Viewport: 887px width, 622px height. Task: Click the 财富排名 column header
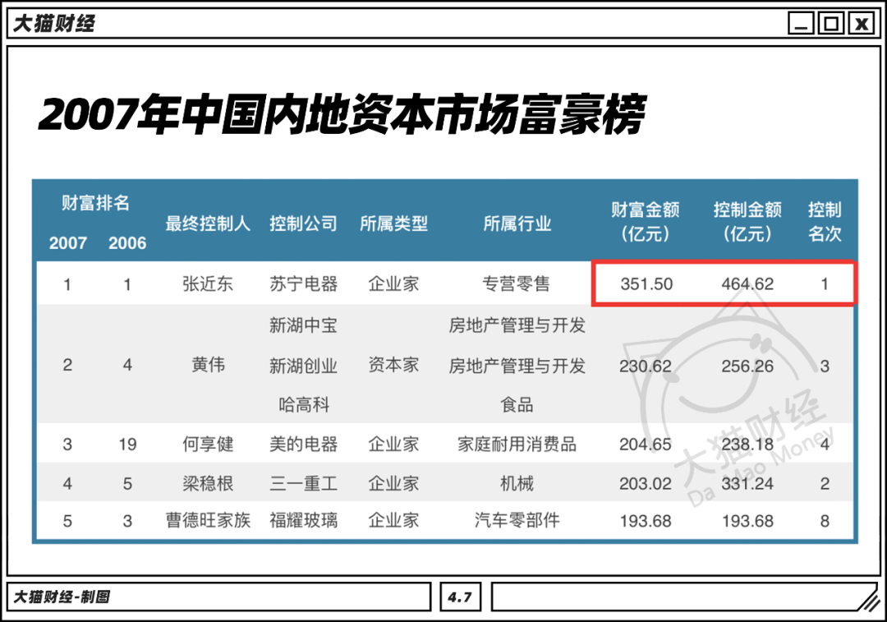95,203
